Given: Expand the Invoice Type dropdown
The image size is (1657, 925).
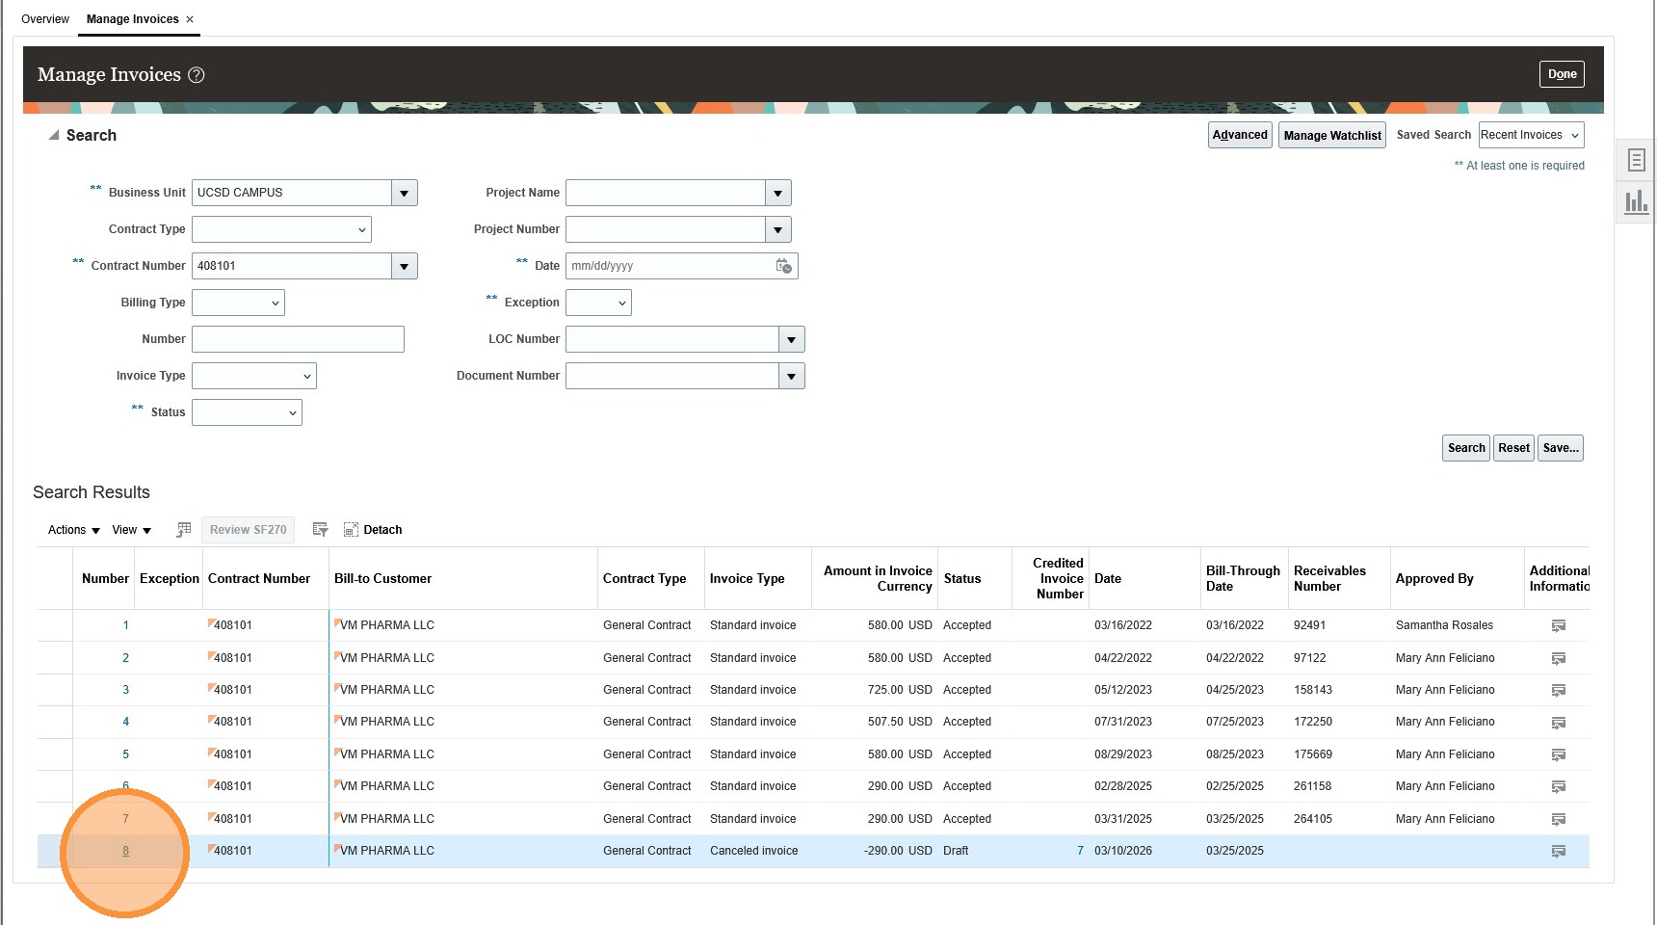Looking at the screenshot, I should 254,376.
